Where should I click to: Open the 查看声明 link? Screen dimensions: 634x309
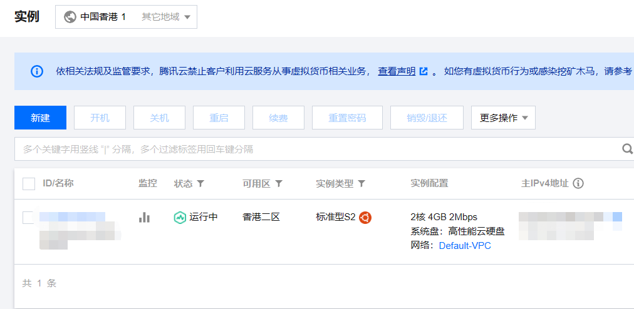click(x=397, y=71)
